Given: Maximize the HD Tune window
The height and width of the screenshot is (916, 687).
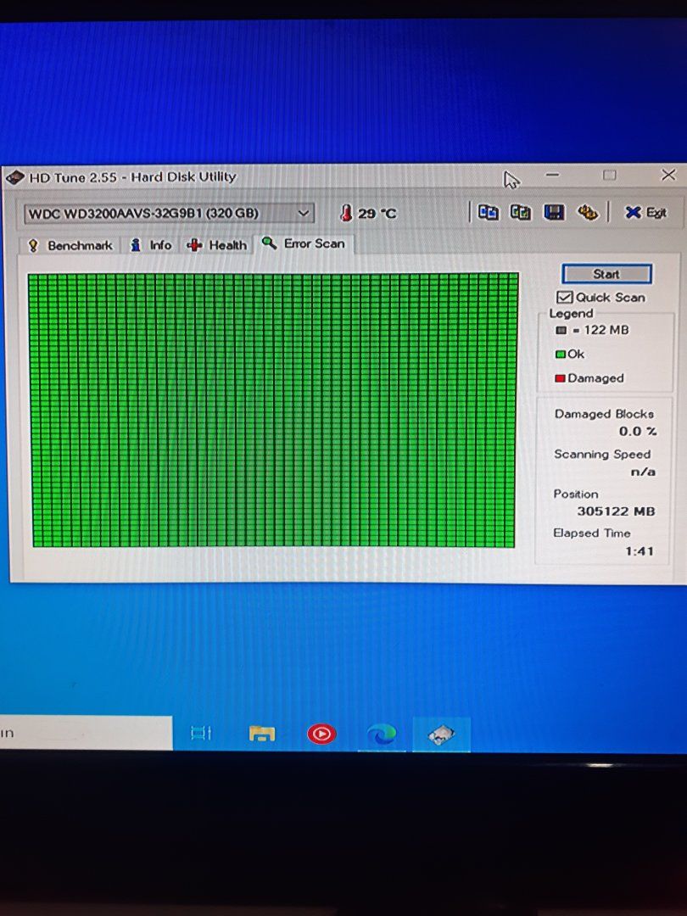Looking at the screenshot, I should 609,176.
